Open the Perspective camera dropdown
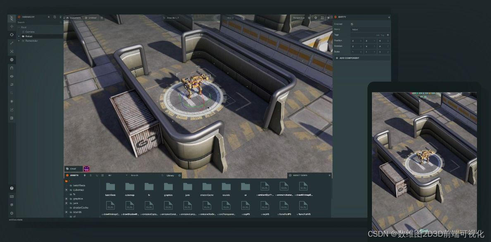491x242 pixels. (x=299, y=18)
